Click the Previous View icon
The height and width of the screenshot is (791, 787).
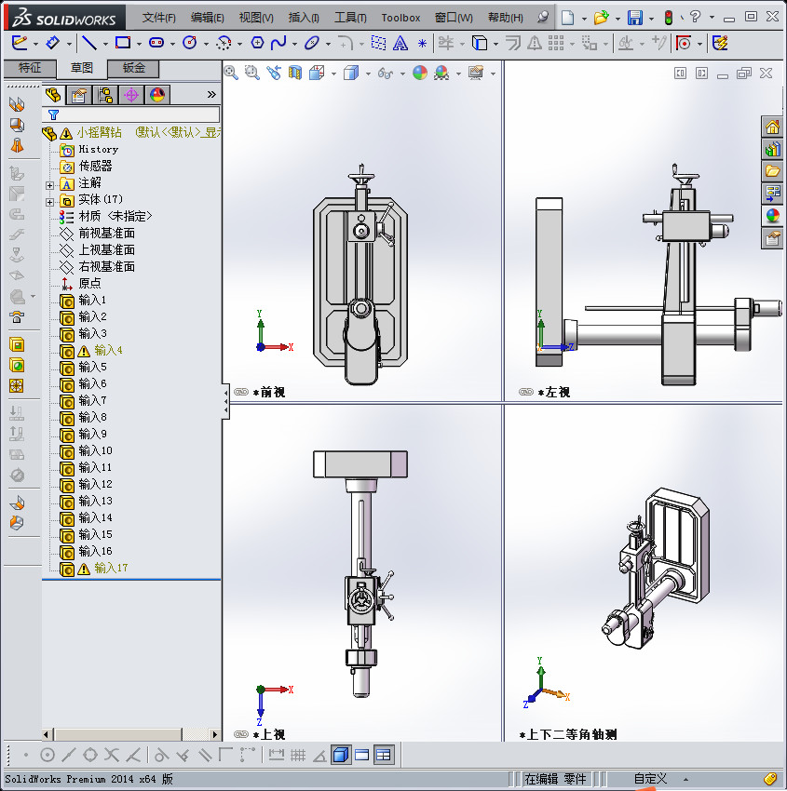[274, 74]
